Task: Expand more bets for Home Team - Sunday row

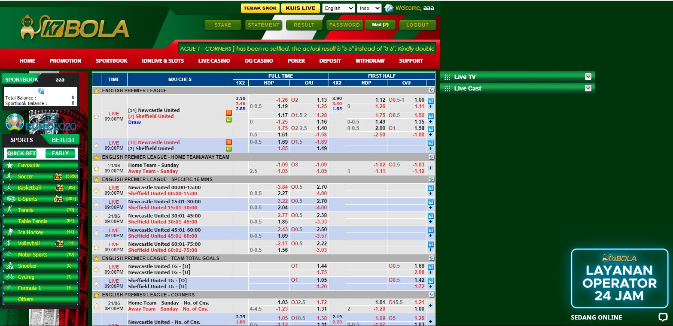Action: click(x=431, y=168)
